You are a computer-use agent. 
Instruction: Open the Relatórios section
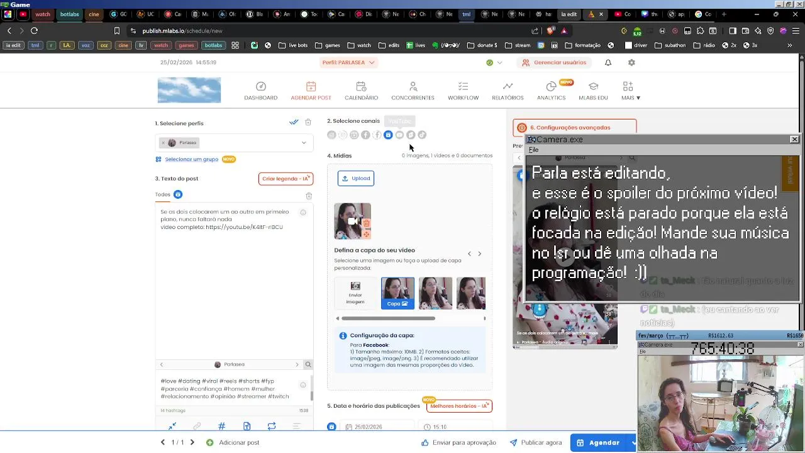(508, 91)
